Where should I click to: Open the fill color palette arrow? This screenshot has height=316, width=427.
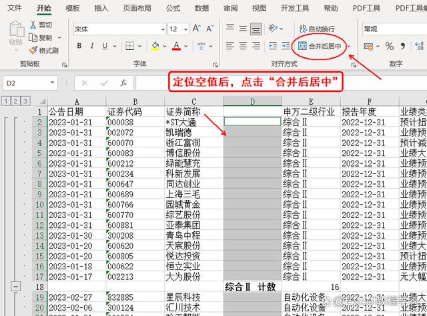(165, 46)
